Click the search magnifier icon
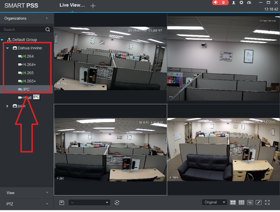 click(x=48, y=30)
